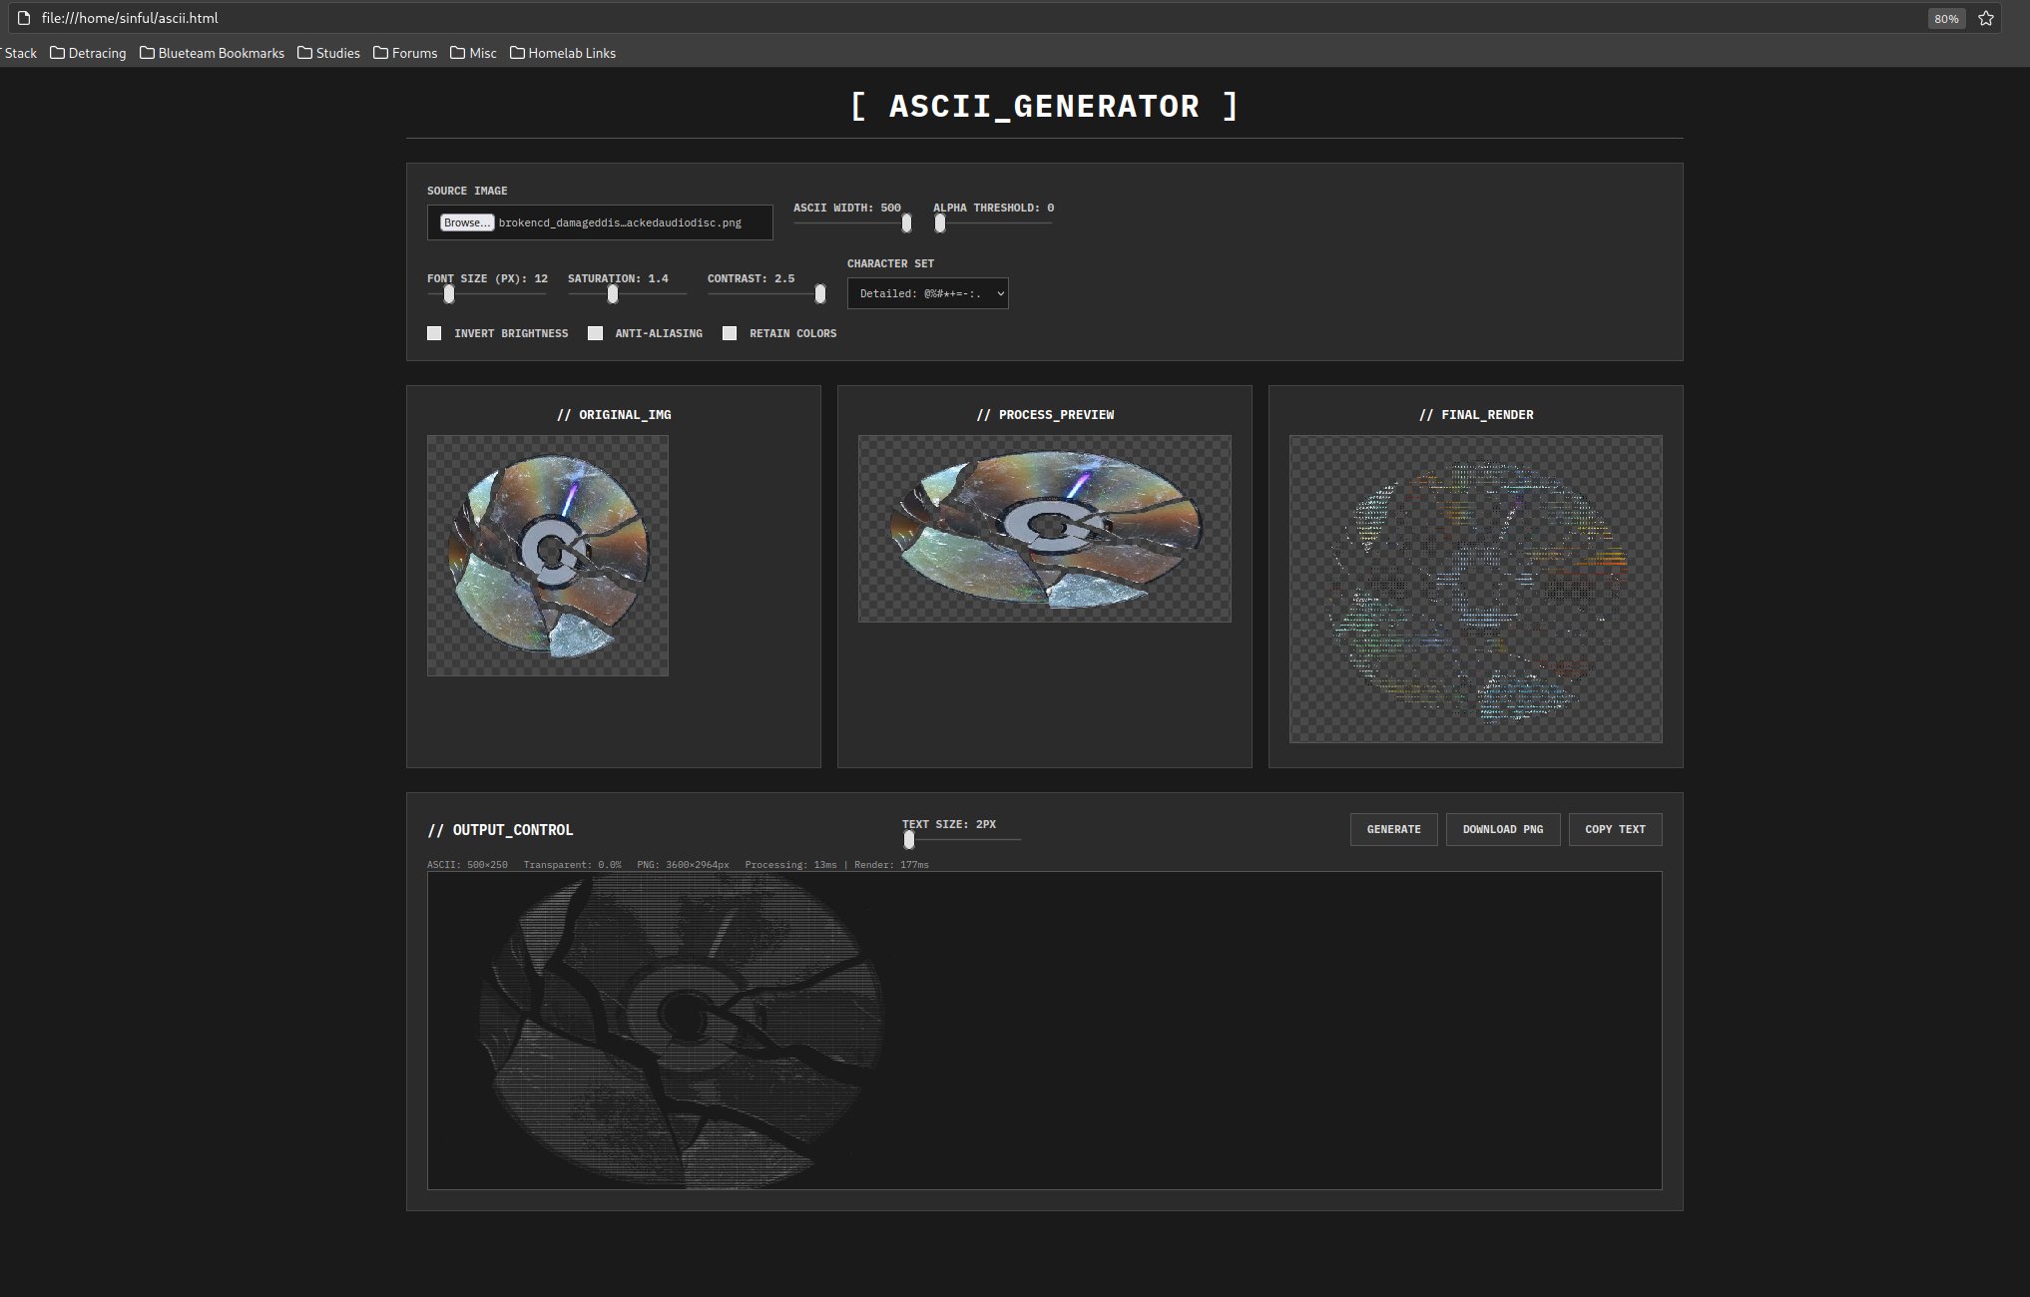The width and height of the screenshot is (2030, 1297).
Task: Open the Studies bookmarks folder
Action: (x=328, y=53)
